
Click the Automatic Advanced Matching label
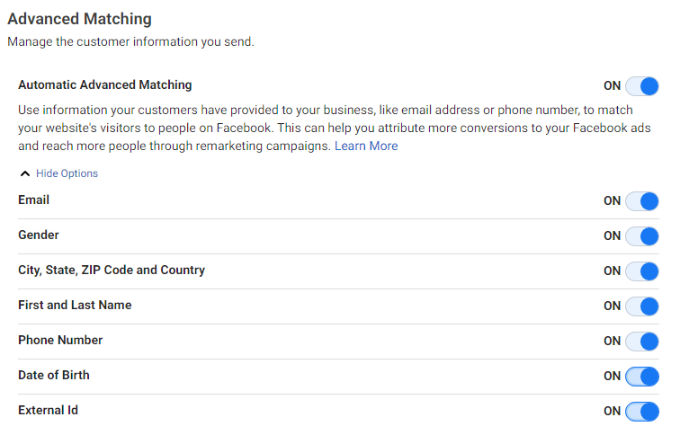(x=104, y=85)
